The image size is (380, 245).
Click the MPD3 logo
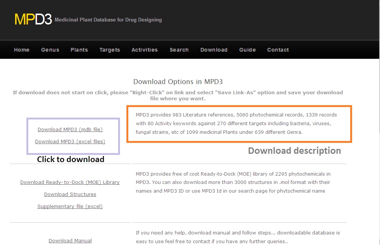[x=33, y=19]
